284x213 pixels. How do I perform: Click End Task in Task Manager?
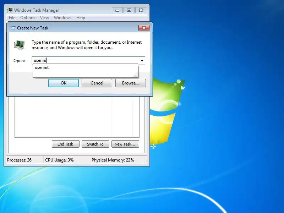click(x=66, y=144)
